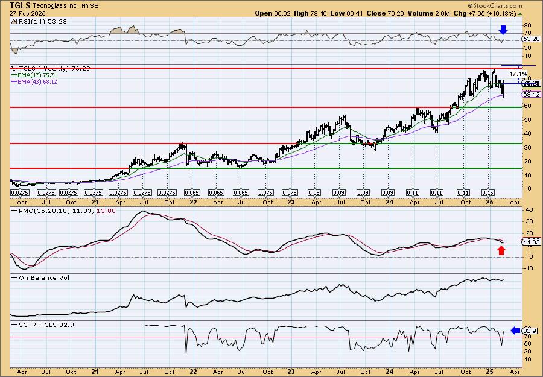
Task: Click the TGLS (Weekly) 76.29 price legend
Action: coord(54,69)
